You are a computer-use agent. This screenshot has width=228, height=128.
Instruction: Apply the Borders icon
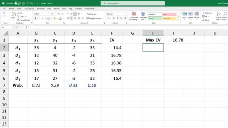pos(48,18)
